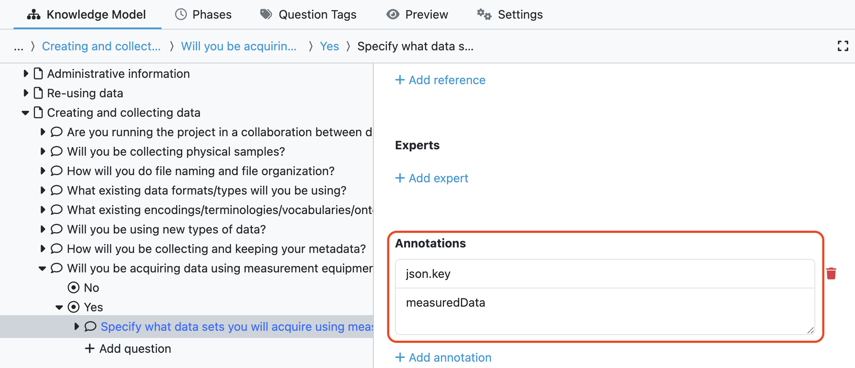
Task: Collapse 'Will you be acquiring data' question
Action: tap(42, 268)
